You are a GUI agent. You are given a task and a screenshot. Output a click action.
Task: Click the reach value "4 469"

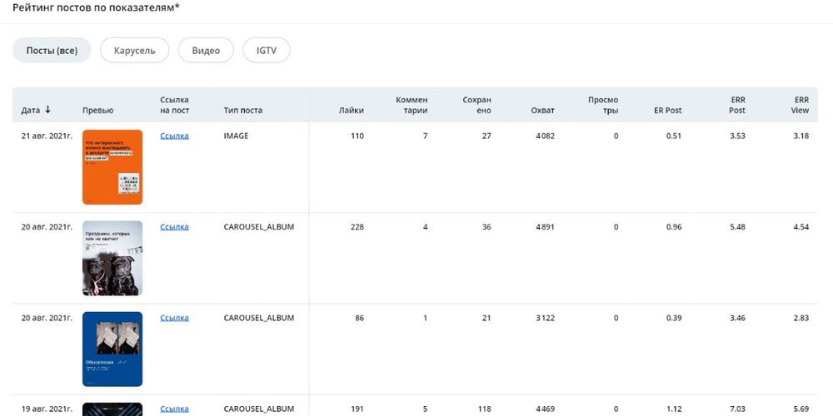tap(545, 409)
